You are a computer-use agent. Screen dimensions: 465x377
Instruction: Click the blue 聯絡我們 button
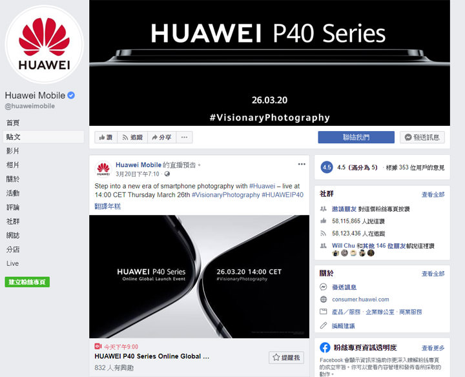tap(356, 138)
